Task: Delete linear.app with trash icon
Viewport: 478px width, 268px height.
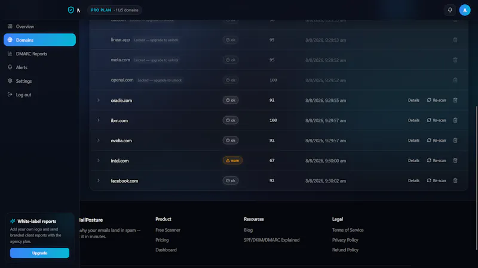Action: click(455, 40)
